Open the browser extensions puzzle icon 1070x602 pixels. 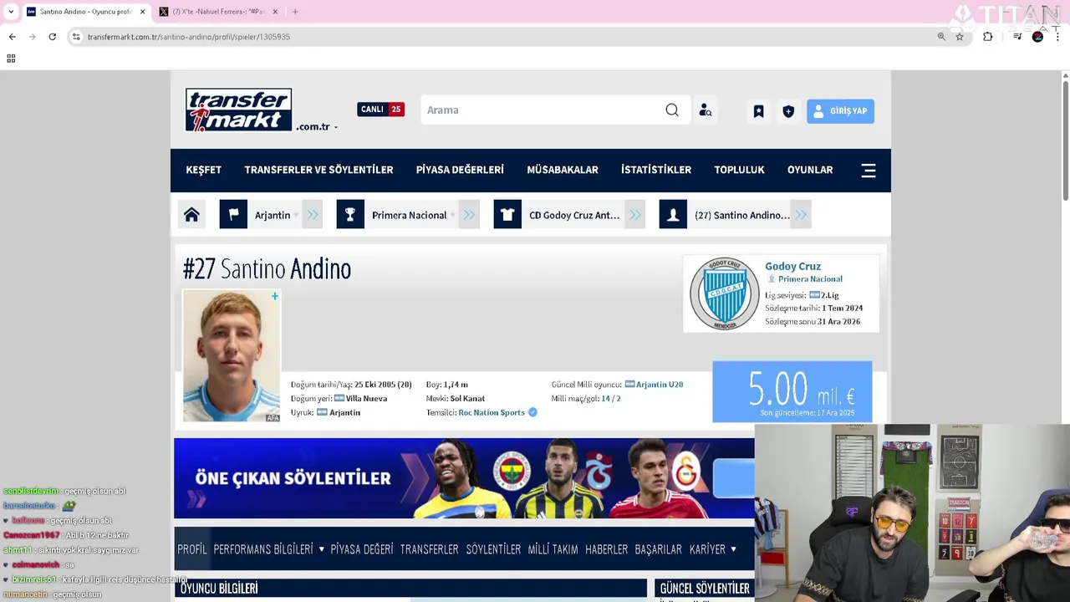coord(987,37)
